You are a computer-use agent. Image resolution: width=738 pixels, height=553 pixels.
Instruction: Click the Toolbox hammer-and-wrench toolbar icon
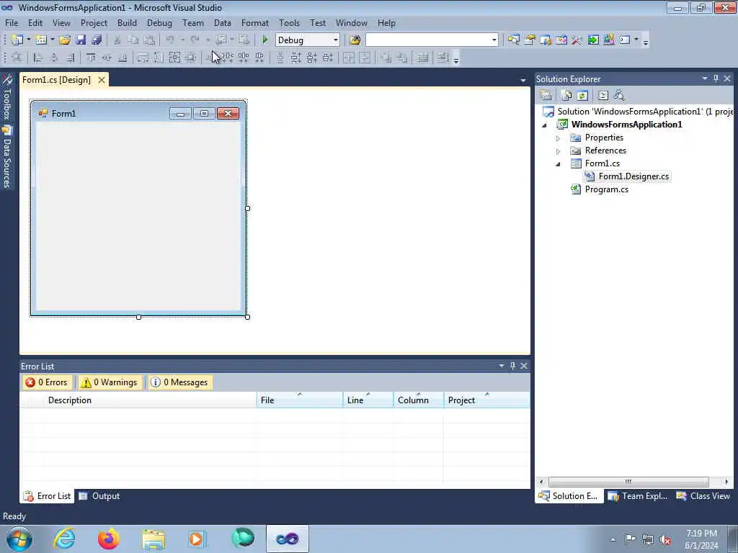point(577,40)
